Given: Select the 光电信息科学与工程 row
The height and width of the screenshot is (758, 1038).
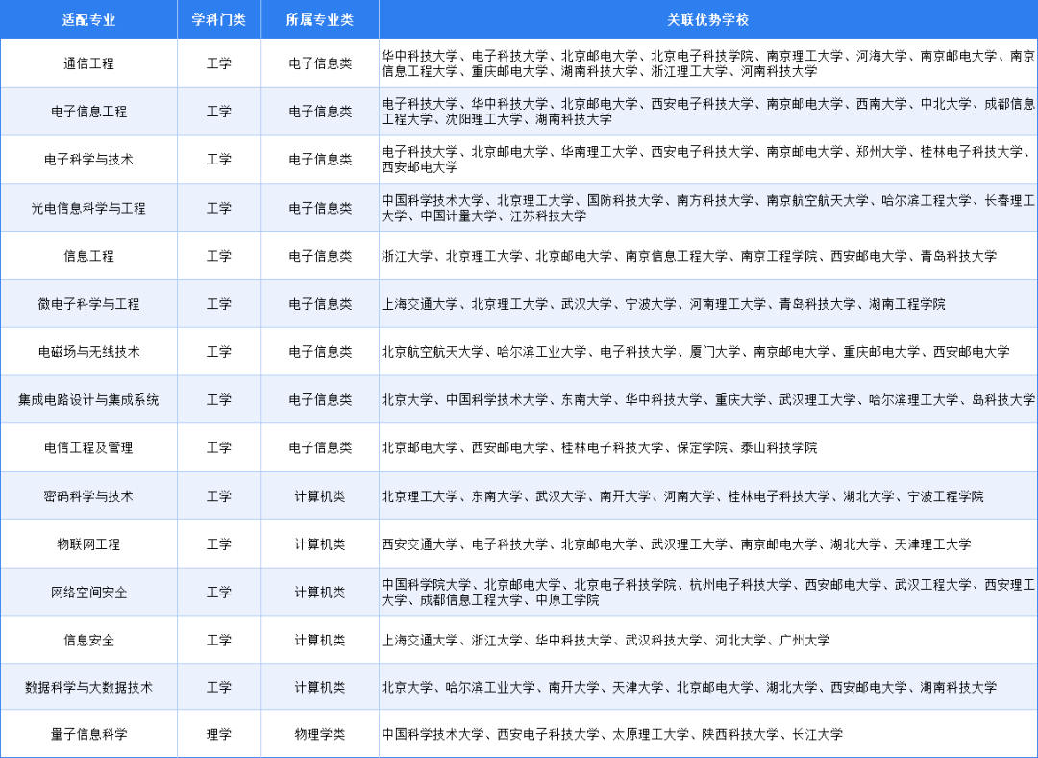Looking at the screenshot, I should coord(89,207).
